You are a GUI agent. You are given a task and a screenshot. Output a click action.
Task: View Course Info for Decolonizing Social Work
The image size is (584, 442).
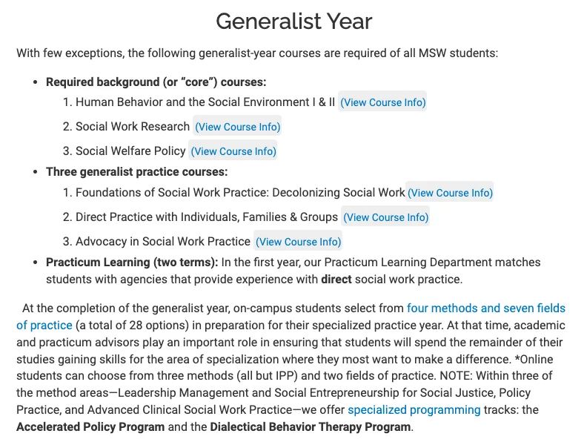tap(450, 193)
